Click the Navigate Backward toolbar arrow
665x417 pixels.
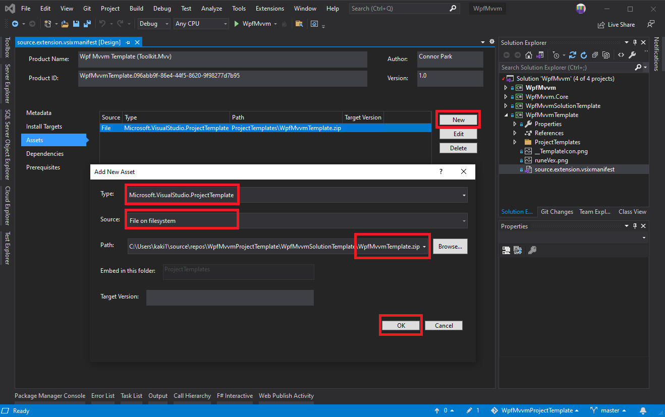pyautogui.click(x=15, y=24)
